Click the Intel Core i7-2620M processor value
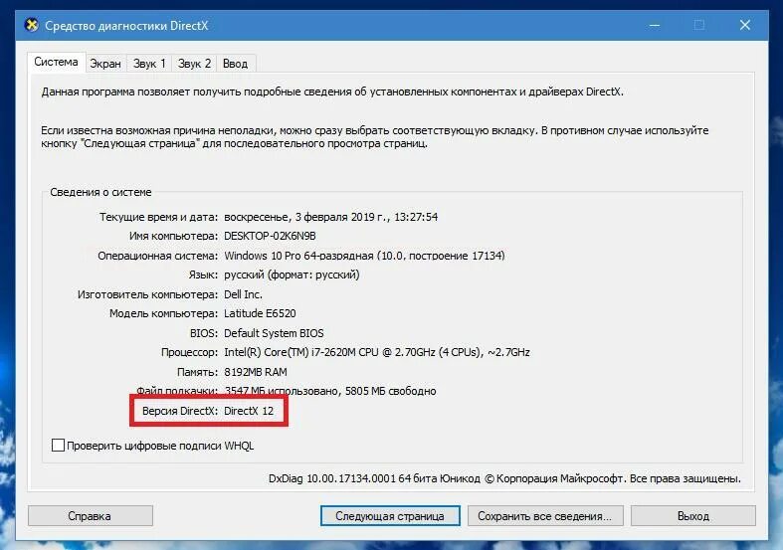Viewport: 783px width, 550px height. point(376,352)
